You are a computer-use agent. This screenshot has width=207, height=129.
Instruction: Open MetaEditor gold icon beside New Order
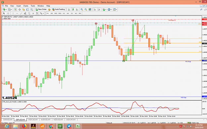pos(49,10)
